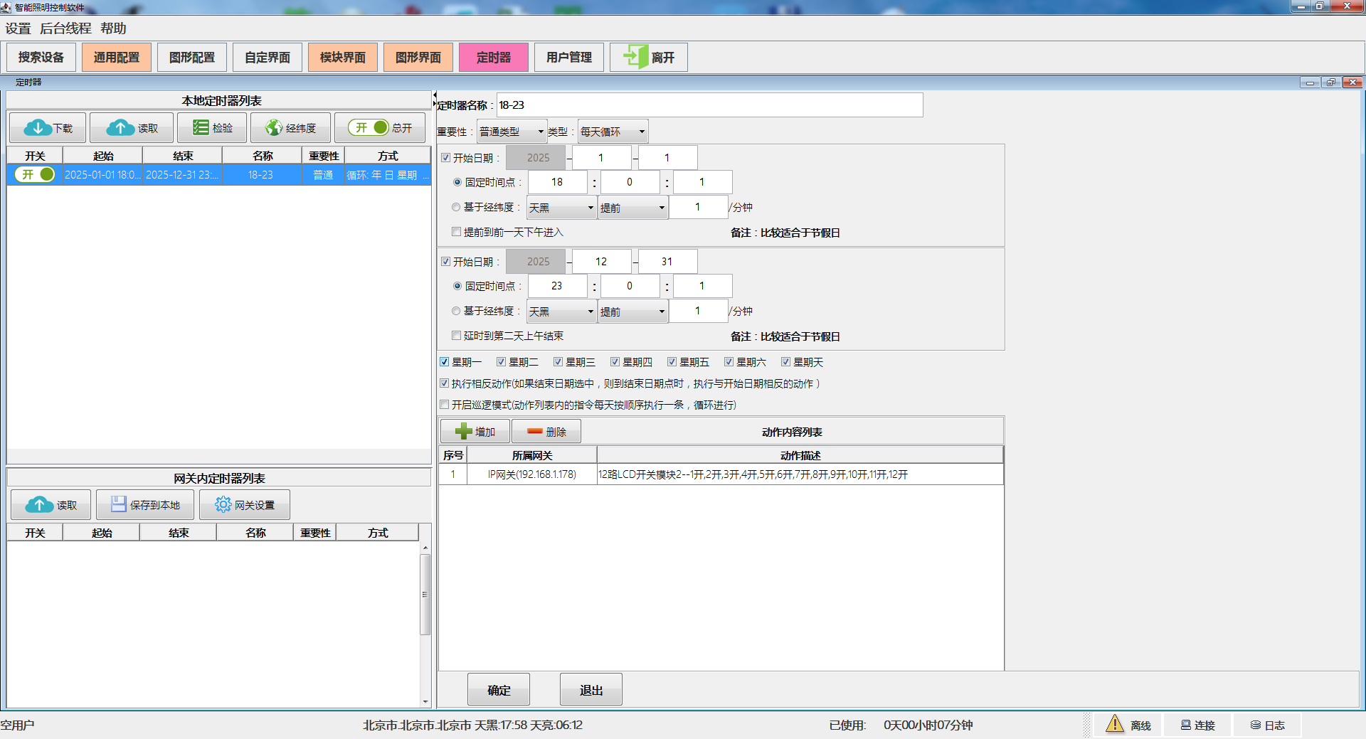
Task: Click the 确定 button
Action: click(499, 690)
